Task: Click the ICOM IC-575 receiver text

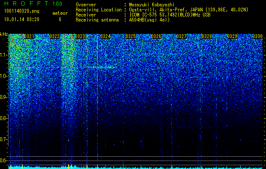Action: pyautogui.click(x=170, y=15)
